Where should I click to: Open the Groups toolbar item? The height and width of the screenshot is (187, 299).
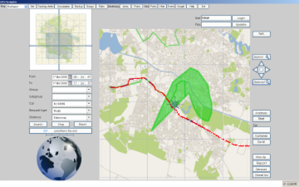[90, 6]
